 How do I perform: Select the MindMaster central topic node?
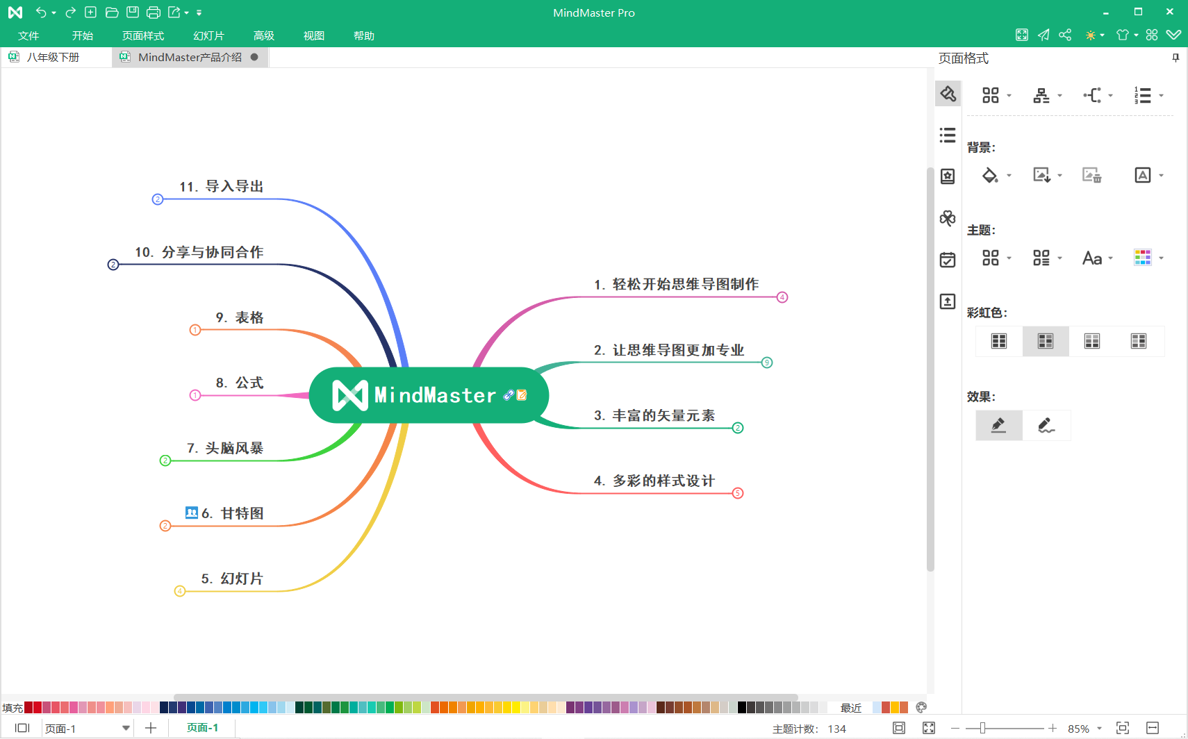pos(429,395)
